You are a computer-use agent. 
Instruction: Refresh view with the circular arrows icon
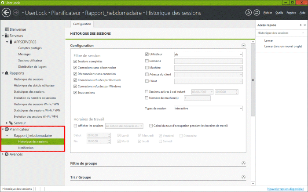point(257,13)
